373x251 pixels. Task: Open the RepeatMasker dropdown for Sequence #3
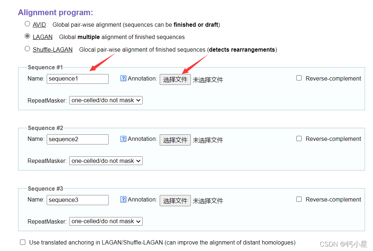[106, 221]
